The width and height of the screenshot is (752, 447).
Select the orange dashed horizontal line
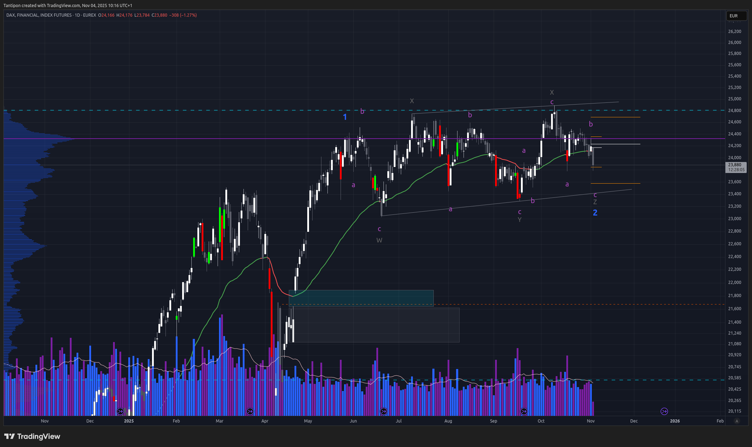532,304
